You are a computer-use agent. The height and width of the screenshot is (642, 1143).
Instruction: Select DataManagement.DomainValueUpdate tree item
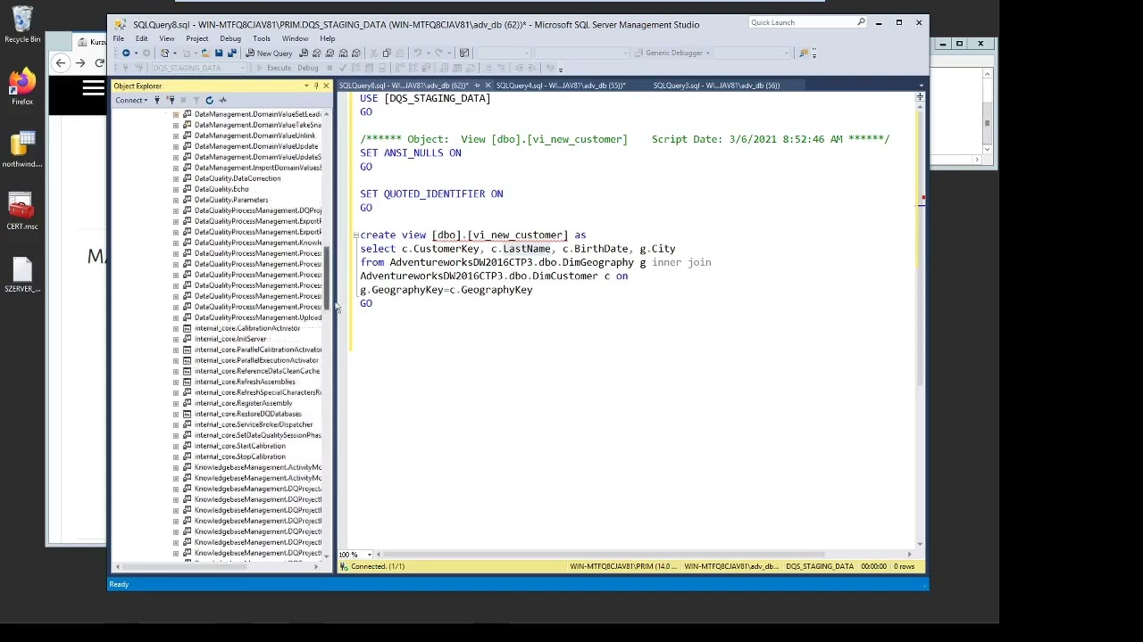tap(255, 146)
